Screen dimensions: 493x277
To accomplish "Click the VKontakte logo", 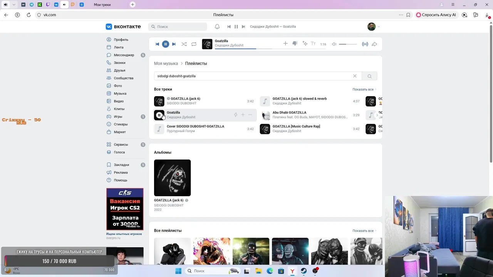I will tap(123, 27).
